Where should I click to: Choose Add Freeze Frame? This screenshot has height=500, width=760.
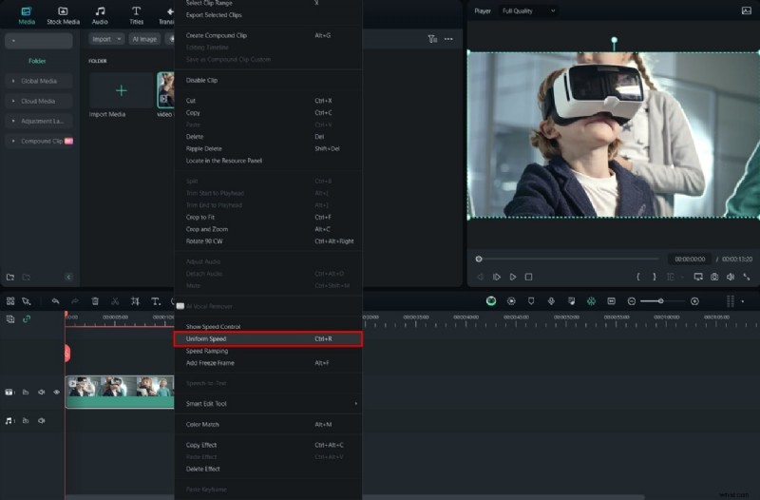[269, 363]
